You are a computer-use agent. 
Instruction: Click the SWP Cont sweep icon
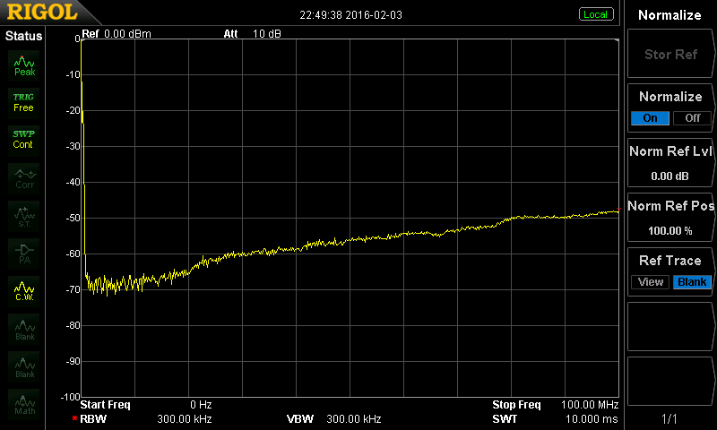[23, 139]
